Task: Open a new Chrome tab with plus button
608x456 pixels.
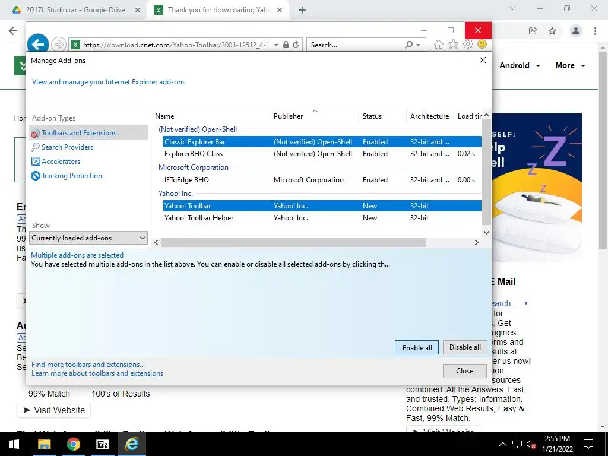Action: pyautogui.click(x=302, y=10)
